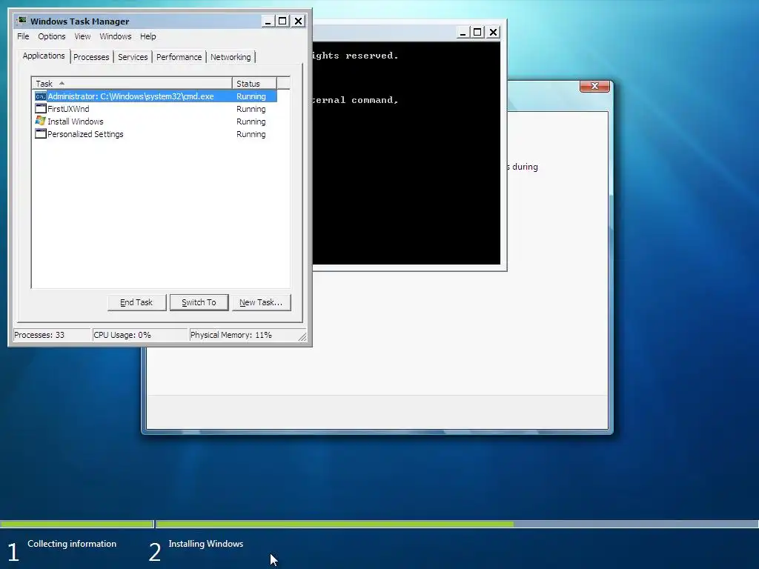Screen dimensions: 759x569
Task: Click the cmd.exe icon in the task list
Action: point(41,96)
